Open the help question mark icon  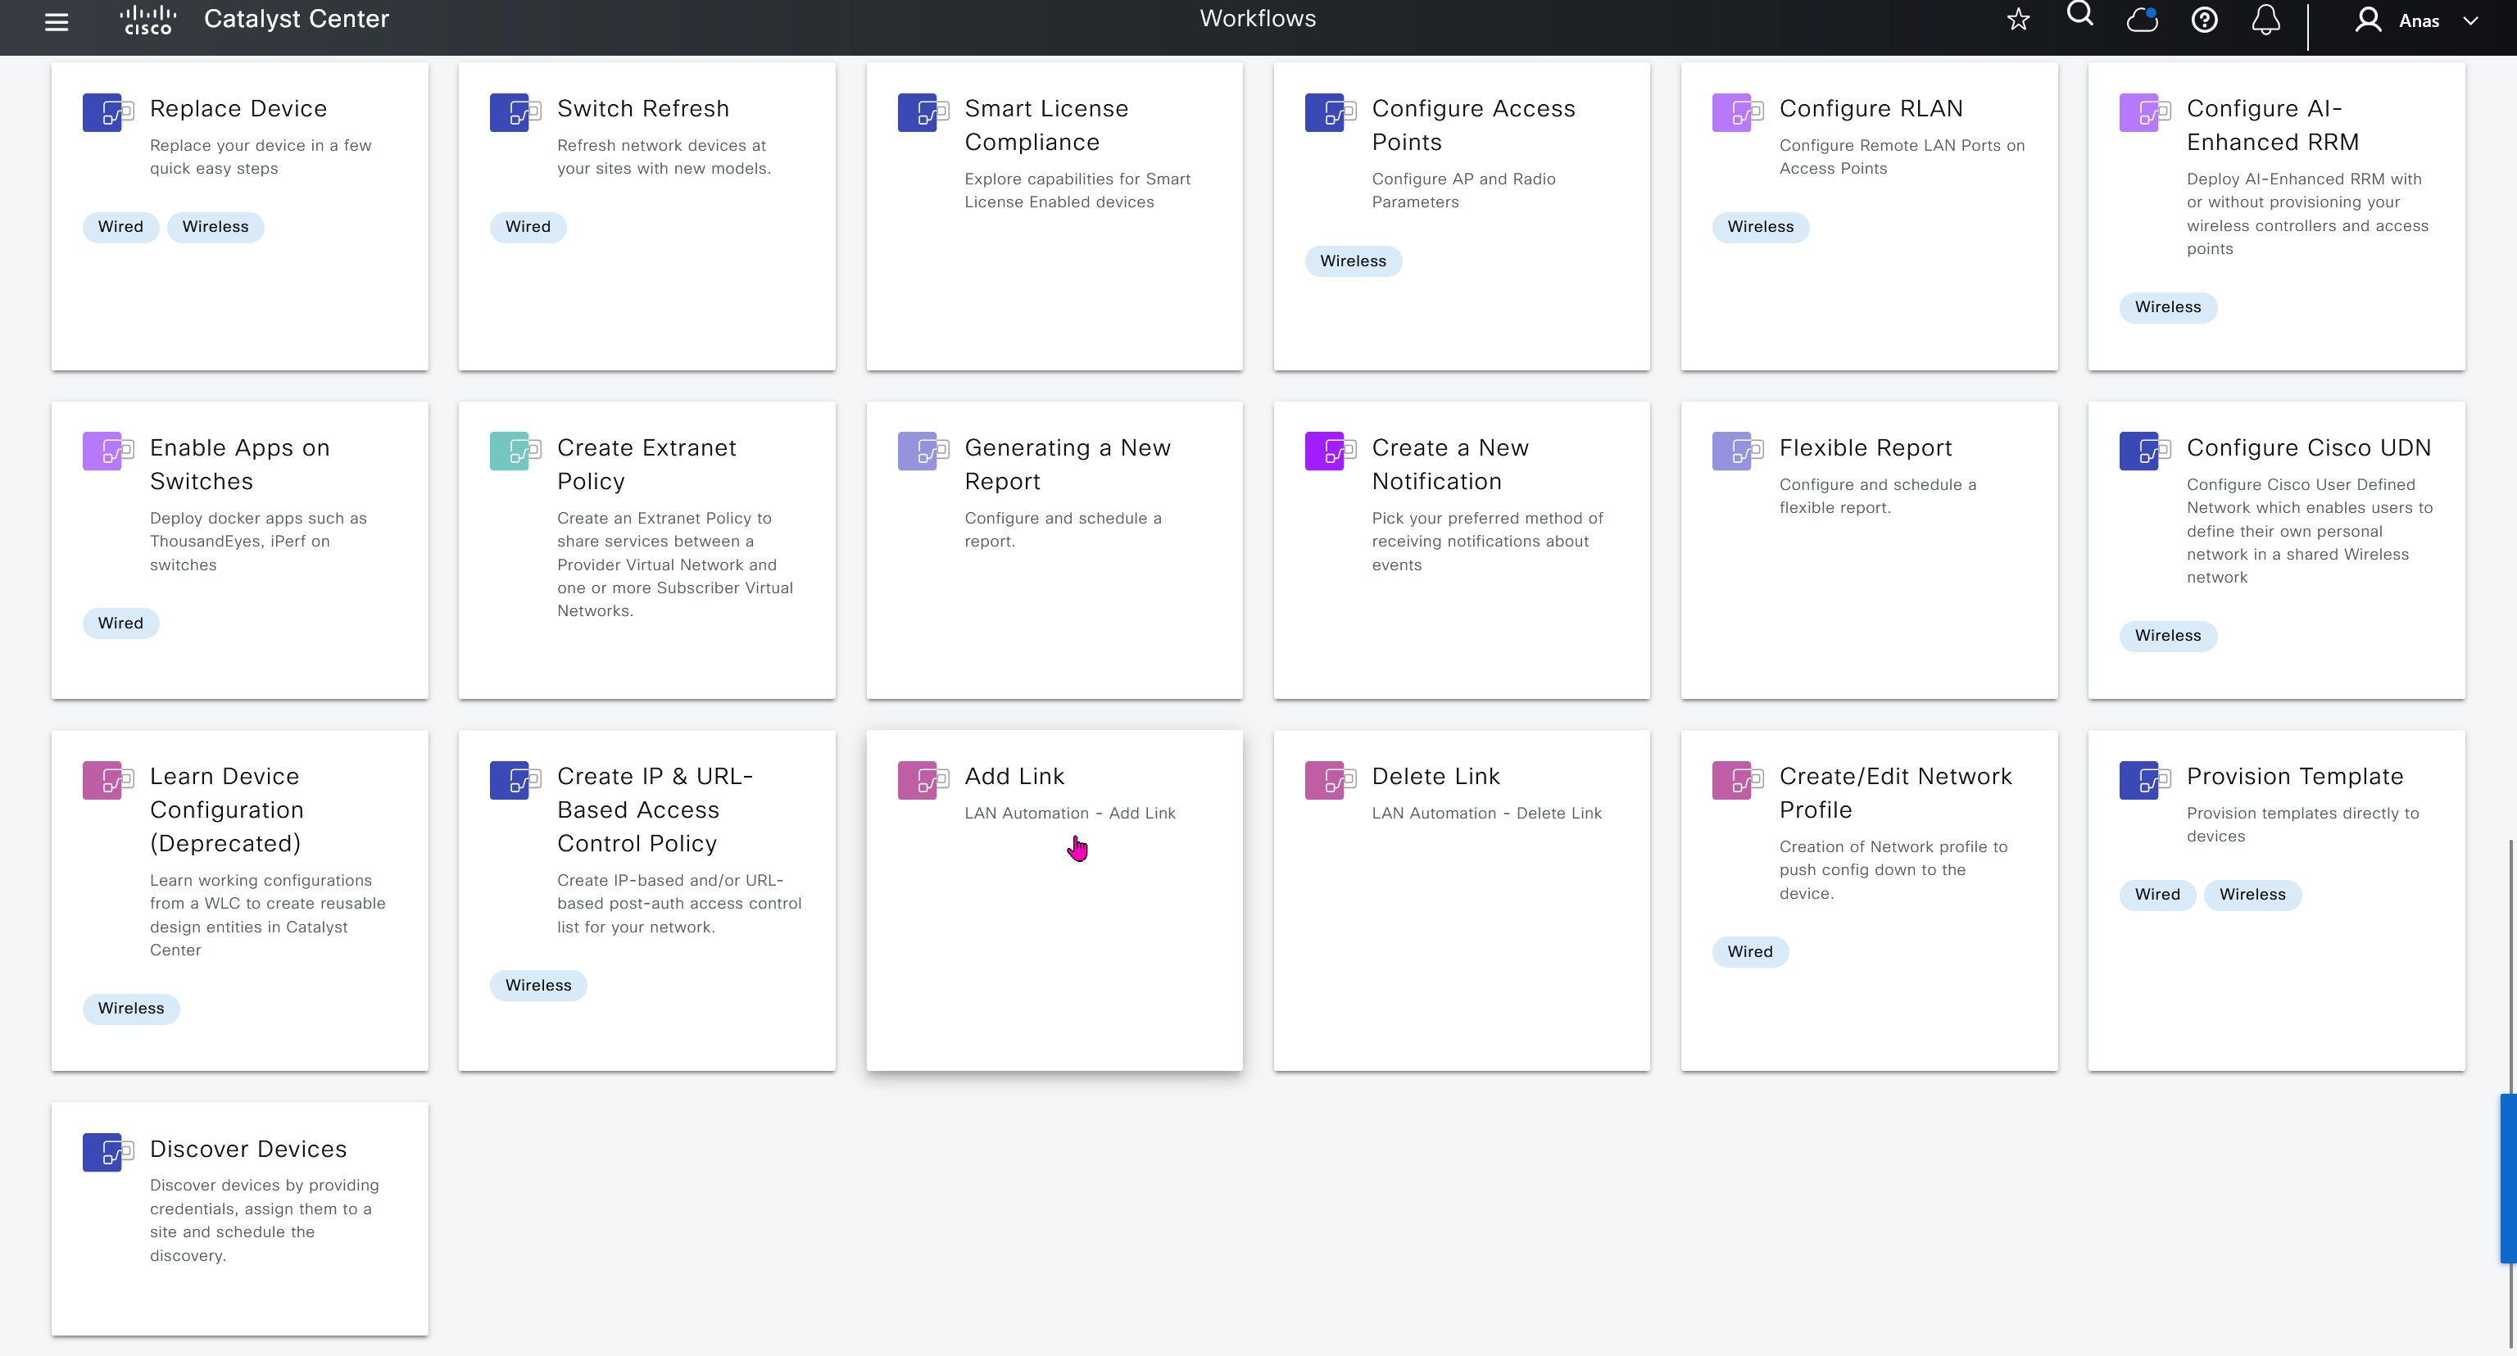point(2204,20)
